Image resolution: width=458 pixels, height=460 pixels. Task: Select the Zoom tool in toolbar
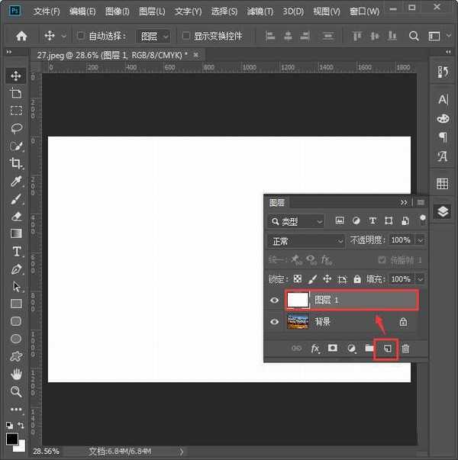click(x=16, y=391)
